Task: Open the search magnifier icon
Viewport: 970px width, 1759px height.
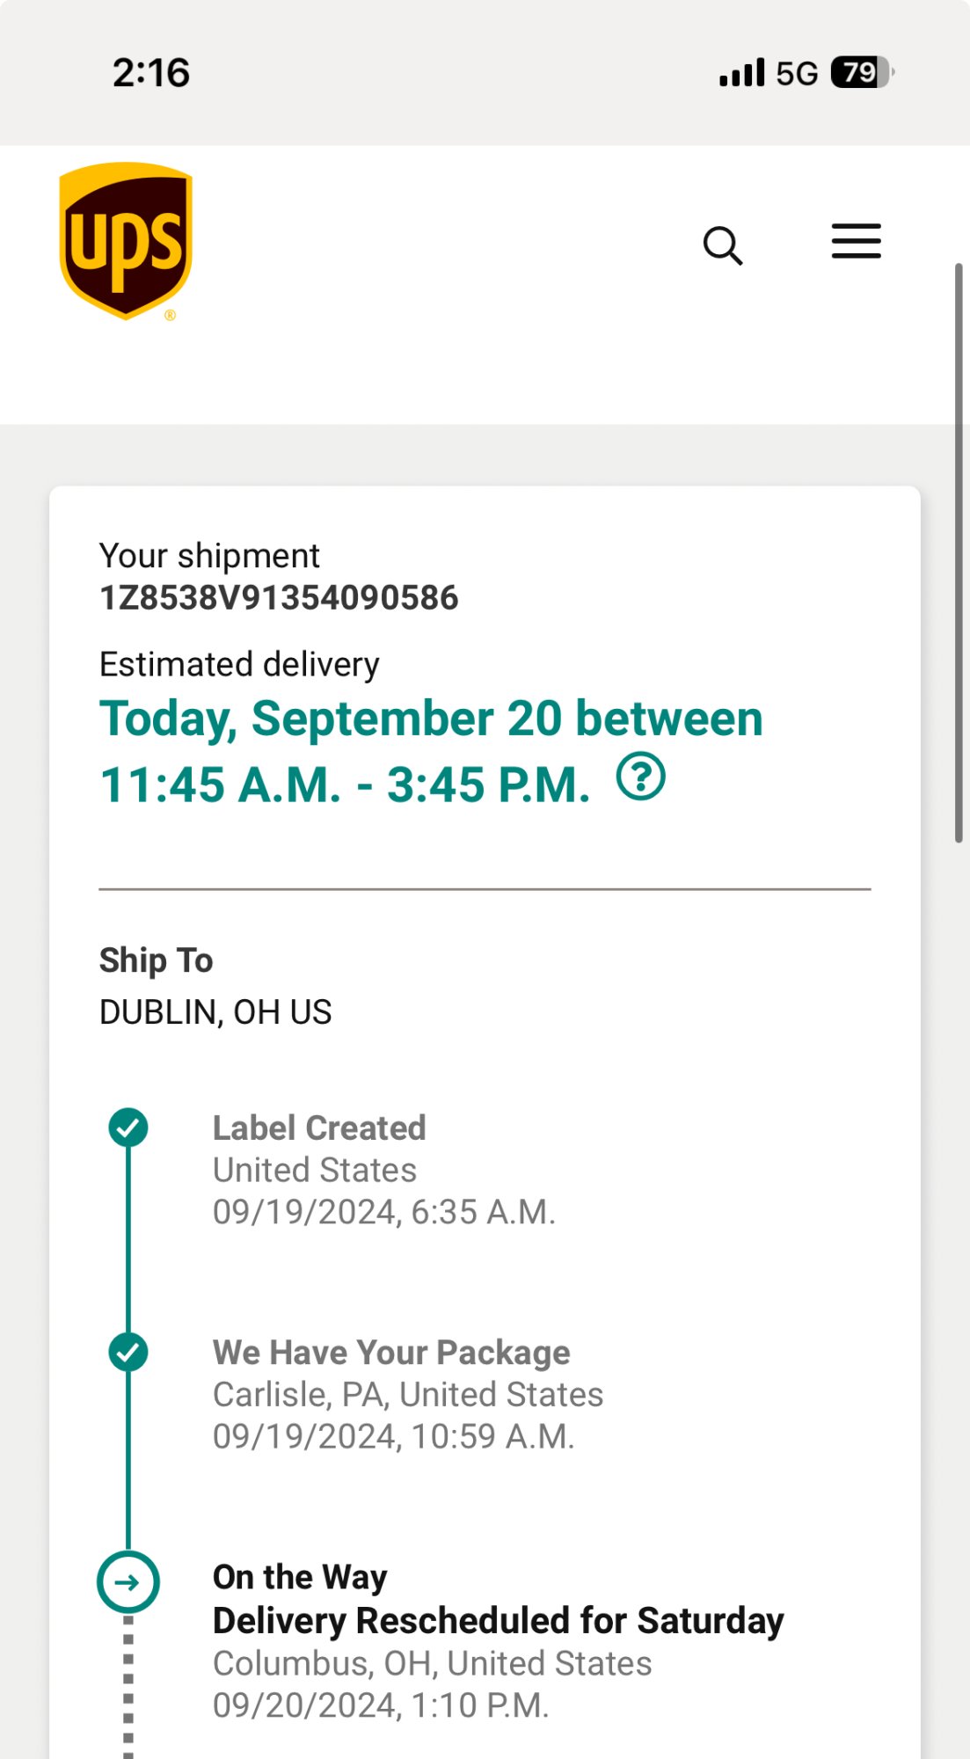Action: (723, 245)
